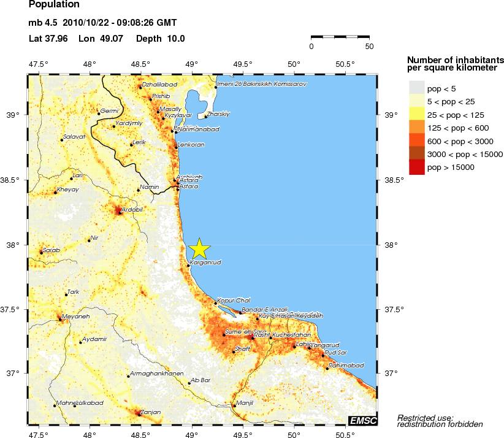Screen dimensions: 504x438
Task: Click the EMSC logo on the map
Action: coord(363,420)
